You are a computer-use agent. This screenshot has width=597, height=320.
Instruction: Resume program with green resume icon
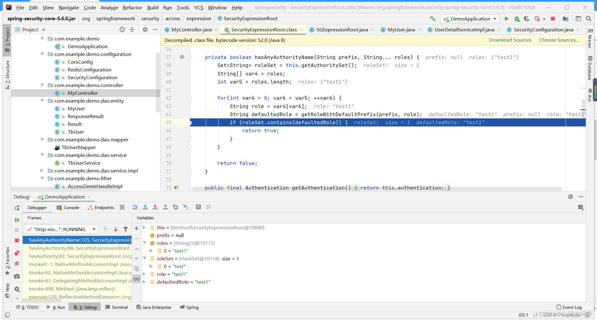(x=17, y=220)
